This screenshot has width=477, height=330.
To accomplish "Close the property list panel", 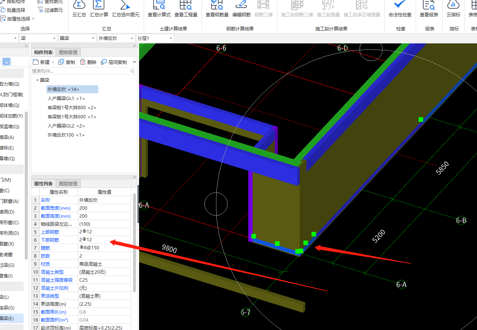I will click(134, 177).
